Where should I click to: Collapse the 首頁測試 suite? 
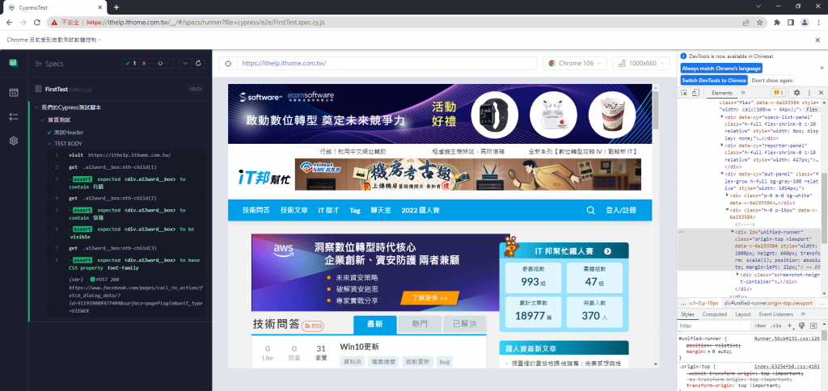44,120
